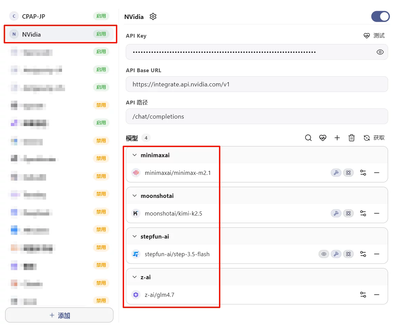401x327 pixels.
Task: Remove the moonshotai/kimi-k2.5 model
Action: pos(377,213)
